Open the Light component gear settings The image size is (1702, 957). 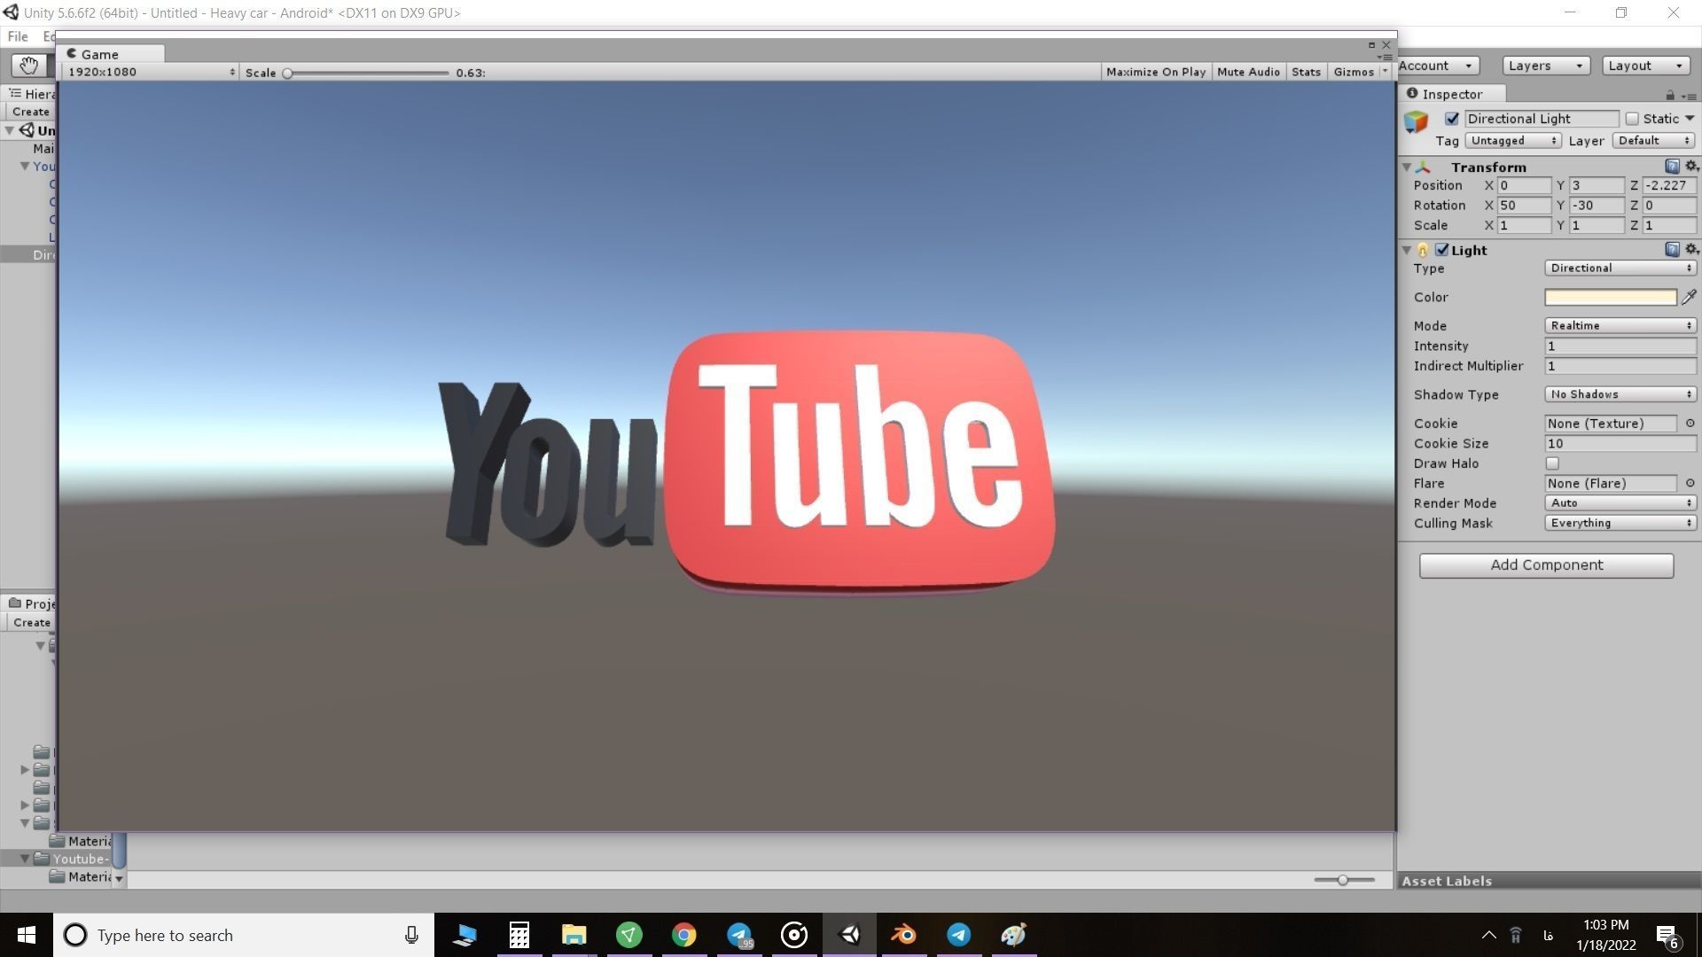[1691, 250]
